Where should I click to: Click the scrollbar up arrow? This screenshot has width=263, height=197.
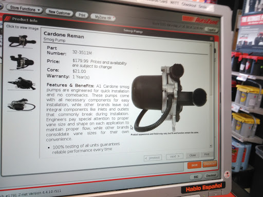coord(211,45)
